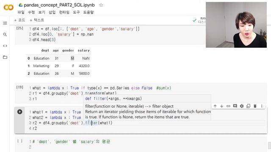Screen dimensions: 271x152
Task: Click the gender column header
Action: pyautogui.click(x=68, y=50)
